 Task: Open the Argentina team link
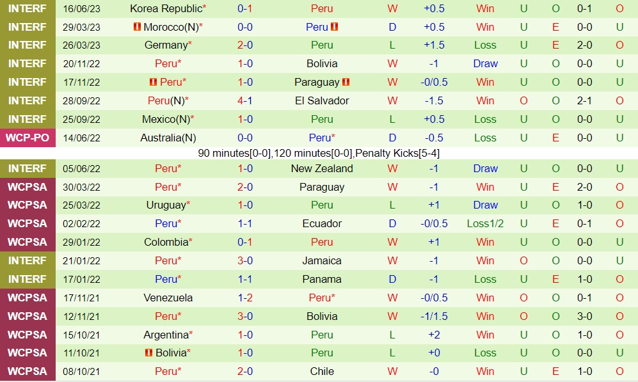166,335
